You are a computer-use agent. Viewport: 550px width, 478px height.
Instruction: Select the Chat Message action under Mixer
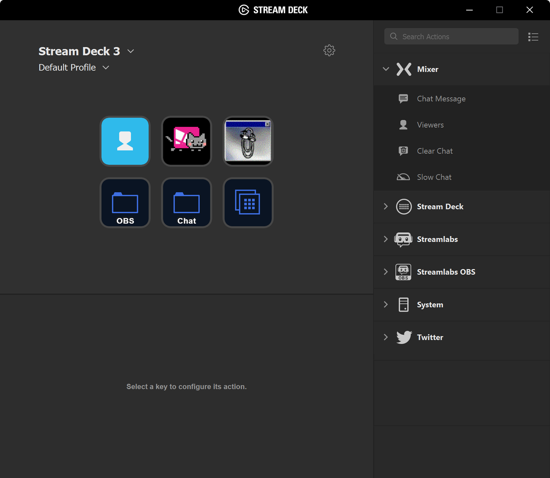click(440, 98)
